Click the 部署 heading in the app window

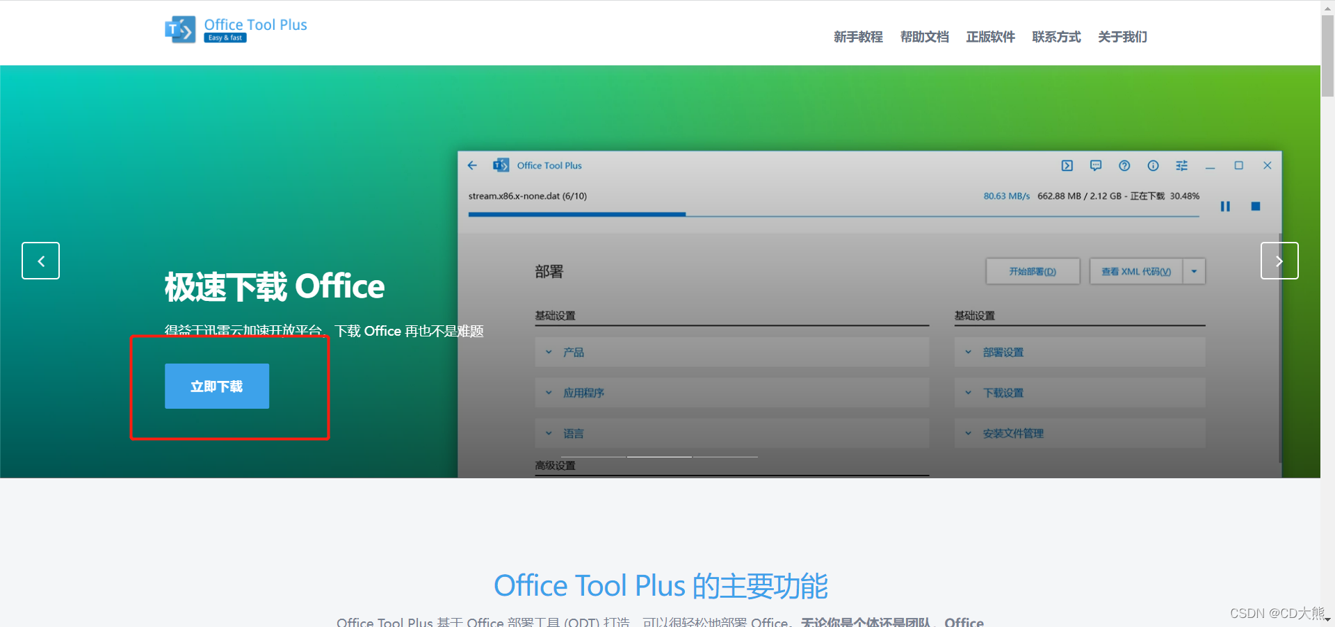(x=549, y=272)
